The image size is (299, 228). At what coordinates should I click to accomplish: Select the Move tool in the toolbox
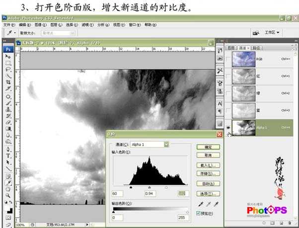click(8, 57)
